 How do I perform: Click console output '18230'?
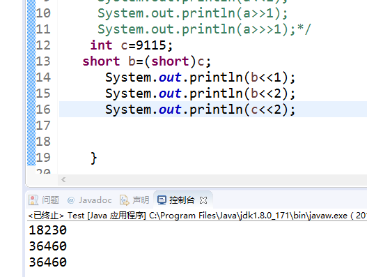[48, 230]
